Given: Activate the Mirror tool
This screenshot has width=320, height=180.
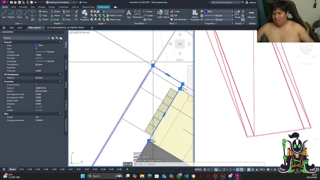Looking at the screenshot, I should (x=55, y=15).
